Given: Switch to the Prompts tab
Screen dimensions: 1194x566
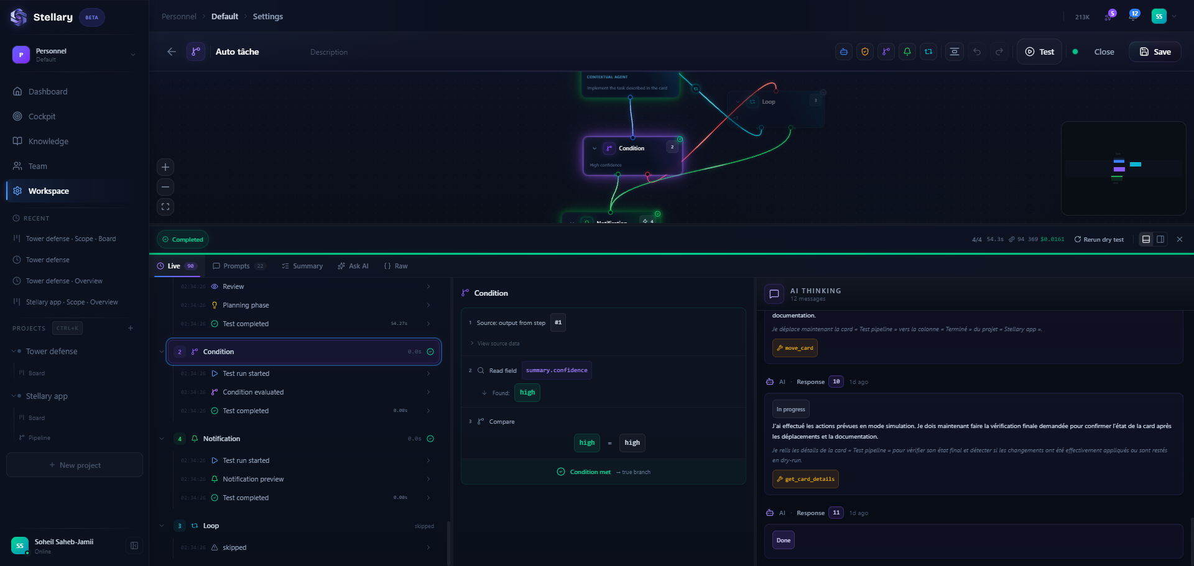Looking at the screenshot, I should pos(239,266).
